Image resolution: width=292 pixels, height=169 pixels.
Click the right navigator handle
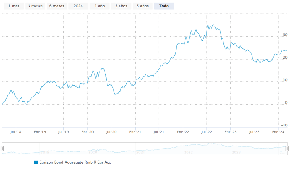coord(288,149)
